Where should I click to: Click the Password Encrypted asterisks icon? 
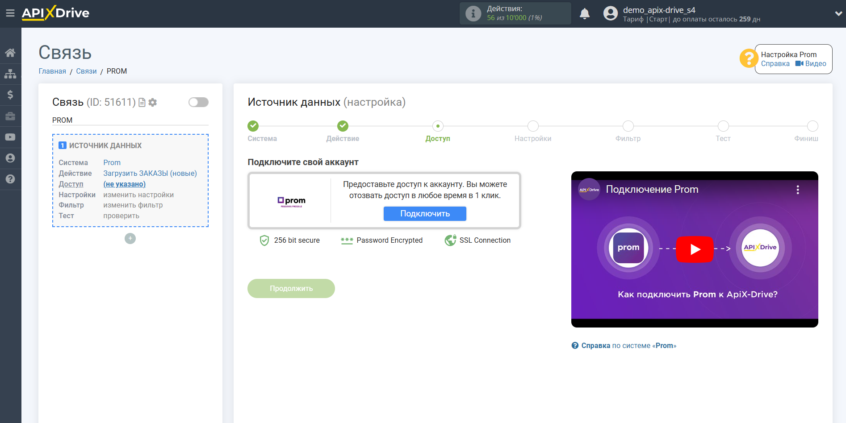click(x=347, y=241)
